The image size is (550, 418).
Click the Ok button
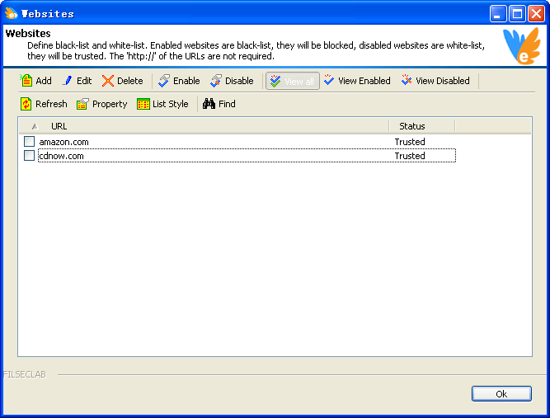tap(501, 394)
